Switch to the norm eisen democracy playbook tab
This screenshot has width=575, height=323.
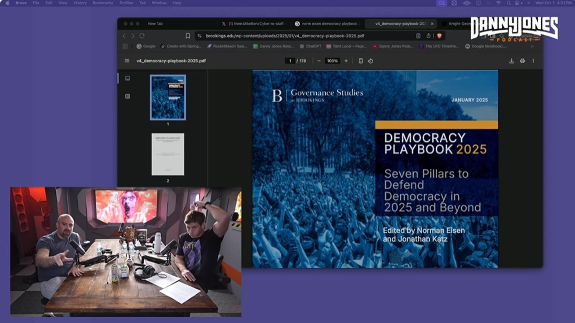click(x=329, y=24)
